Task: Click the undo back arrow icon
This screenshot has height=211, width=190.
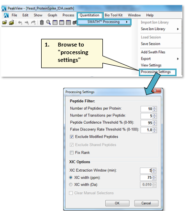Action: (x=20, y=23)
